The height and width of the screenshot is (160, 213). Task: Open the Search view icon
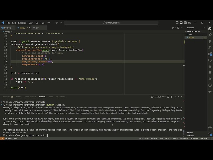coord(210,35)
